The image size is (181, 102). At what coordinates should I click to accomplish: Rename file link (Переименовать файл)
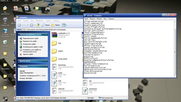[31, 39]
